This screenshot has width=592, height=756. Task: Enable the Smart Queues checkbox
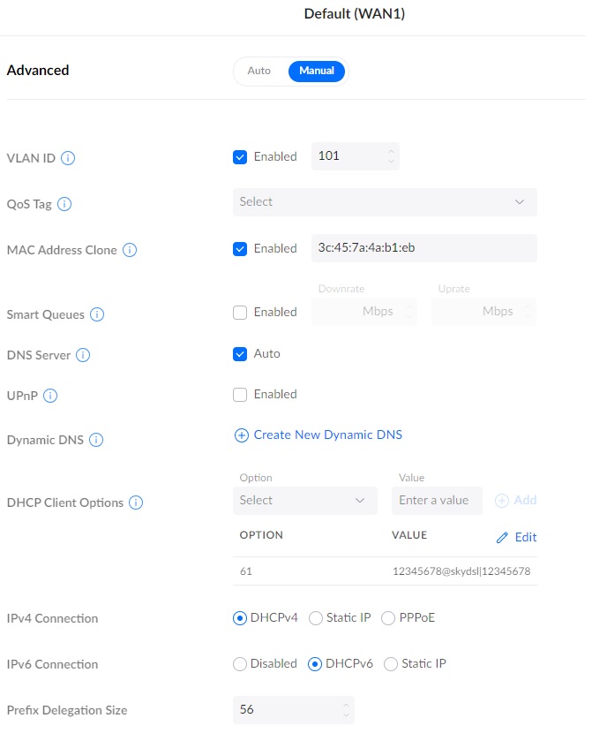(x=240, y=312)
